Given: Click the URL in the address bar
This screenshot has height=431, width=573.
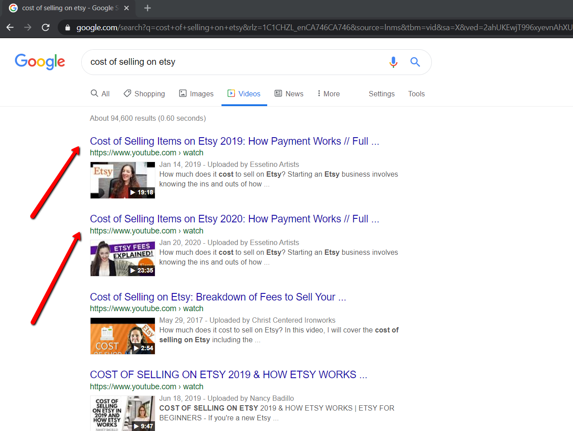Looking at the screenshot, I should (x=324, y=28).
